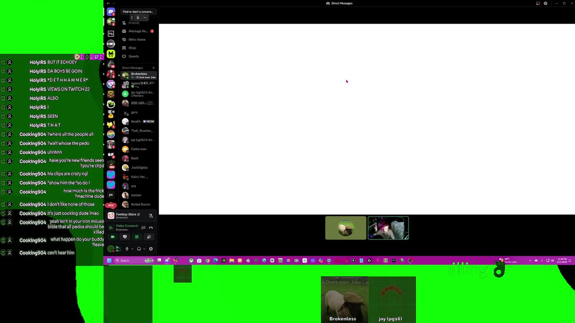
Task: Disconnect from call with hang-up icon
Action: (x=151, y=227)
